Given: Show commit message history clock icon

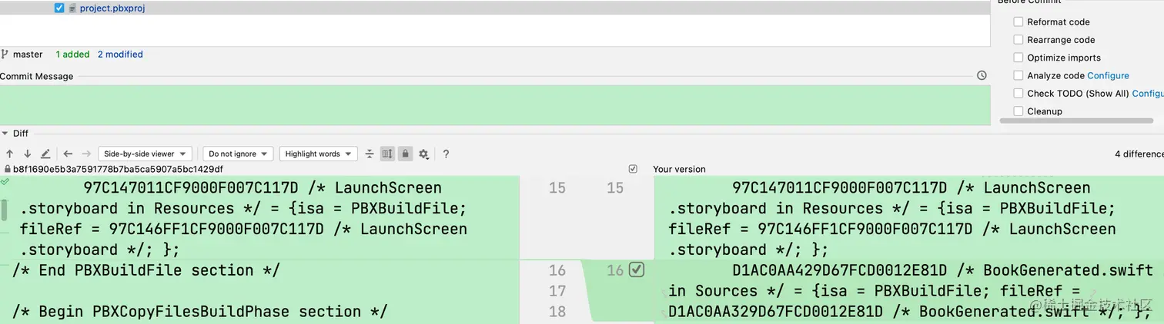Looking at the screenshot, I should [982, 76].
